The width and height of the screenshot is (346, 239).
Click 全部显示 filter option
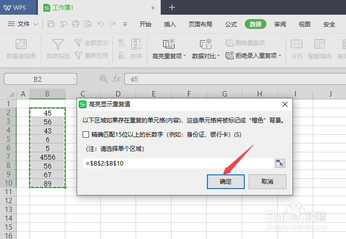[91, 43]
